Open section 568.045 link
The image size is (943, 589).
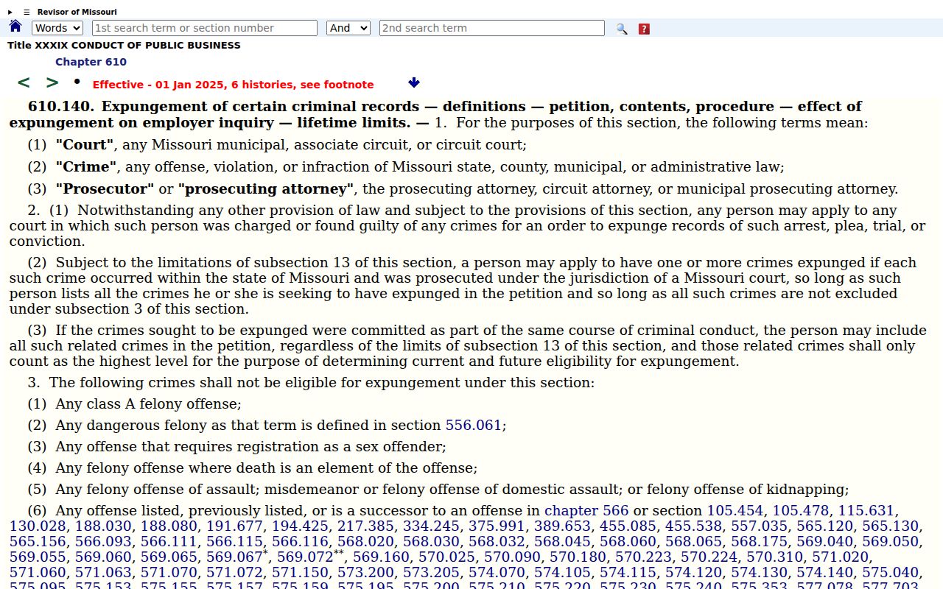coord(562,541)
